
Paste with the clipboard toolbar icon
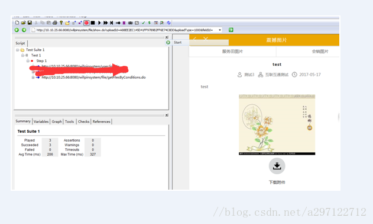tap(48, 23)
